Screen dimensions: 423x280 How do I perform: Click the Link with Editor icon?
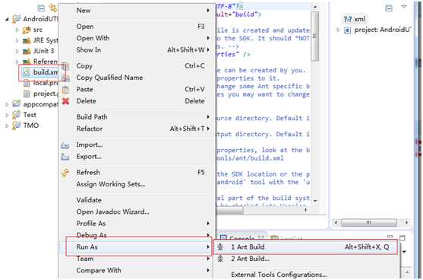[x=52, y=8]
